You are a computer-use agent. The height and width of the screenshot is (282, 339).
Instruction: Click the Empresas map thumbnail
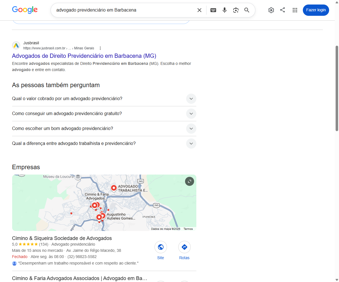[x=104, y=203]
